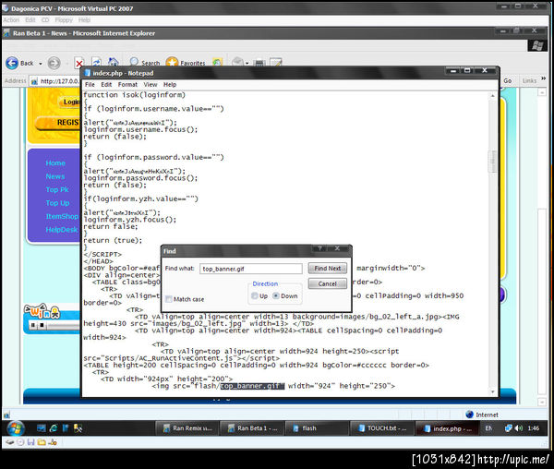Viewport: 554px width, 469px height.
Task: Click the Edit page icon in IE toolbar
Action: [276, 63]
